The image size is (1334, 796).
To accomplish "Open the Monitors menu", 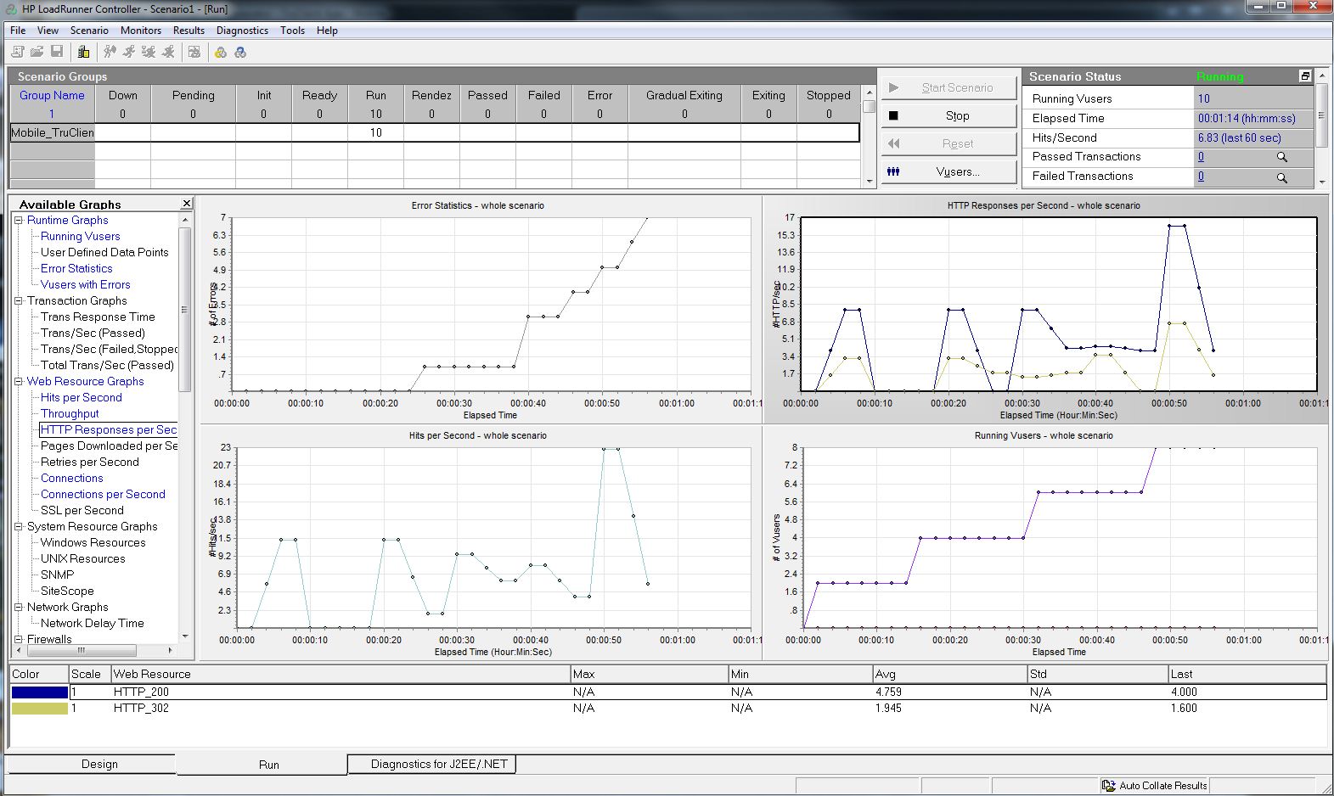I will pos(141,31).
